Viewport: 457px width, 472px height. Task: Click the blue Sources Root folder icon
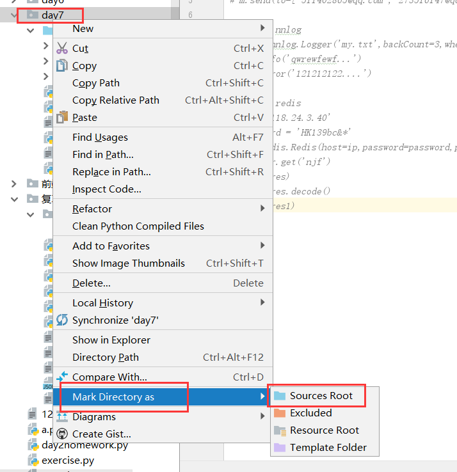click(280, 395)
